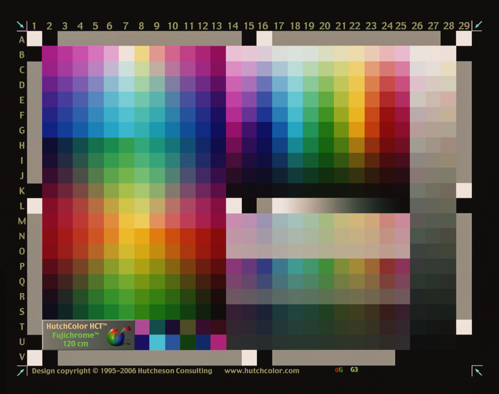Select the light gray swatch at row B column 27
The image size is (499, 394).
(433, 54)
